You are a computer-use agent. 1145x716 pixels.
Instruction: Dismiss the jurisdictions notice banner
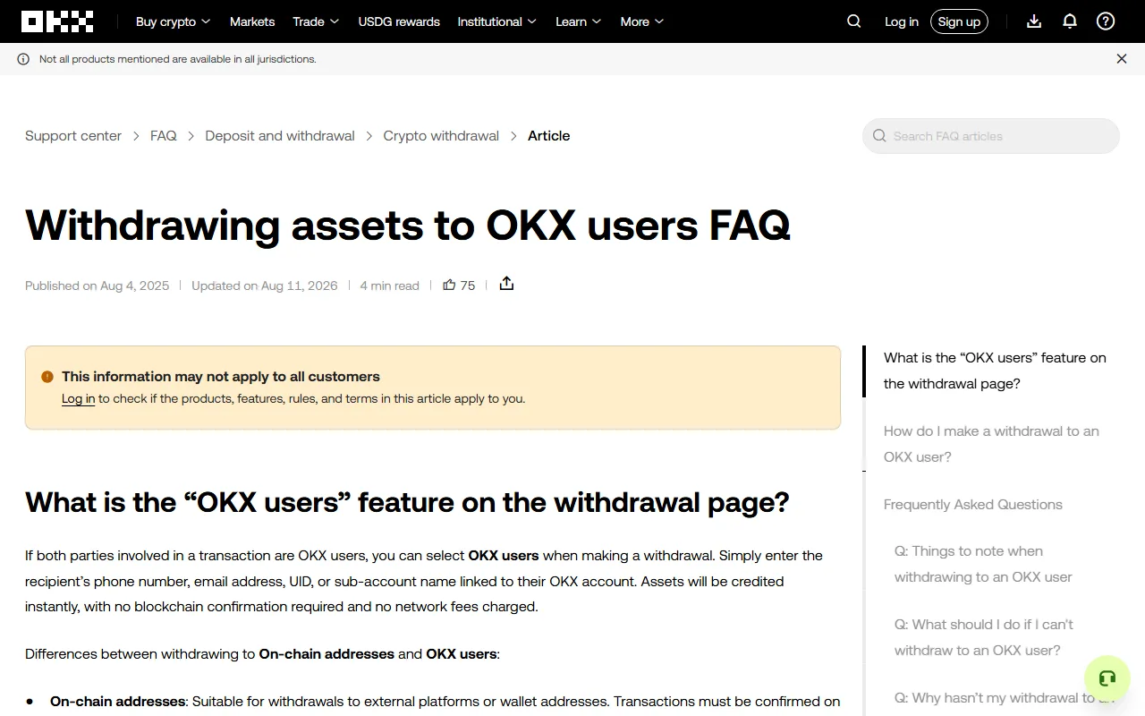[1122, 59]
